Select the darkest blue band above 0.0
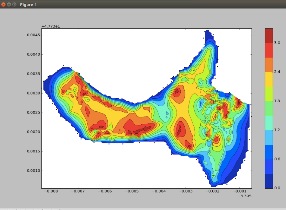286x210 pixels. point(269,181)
